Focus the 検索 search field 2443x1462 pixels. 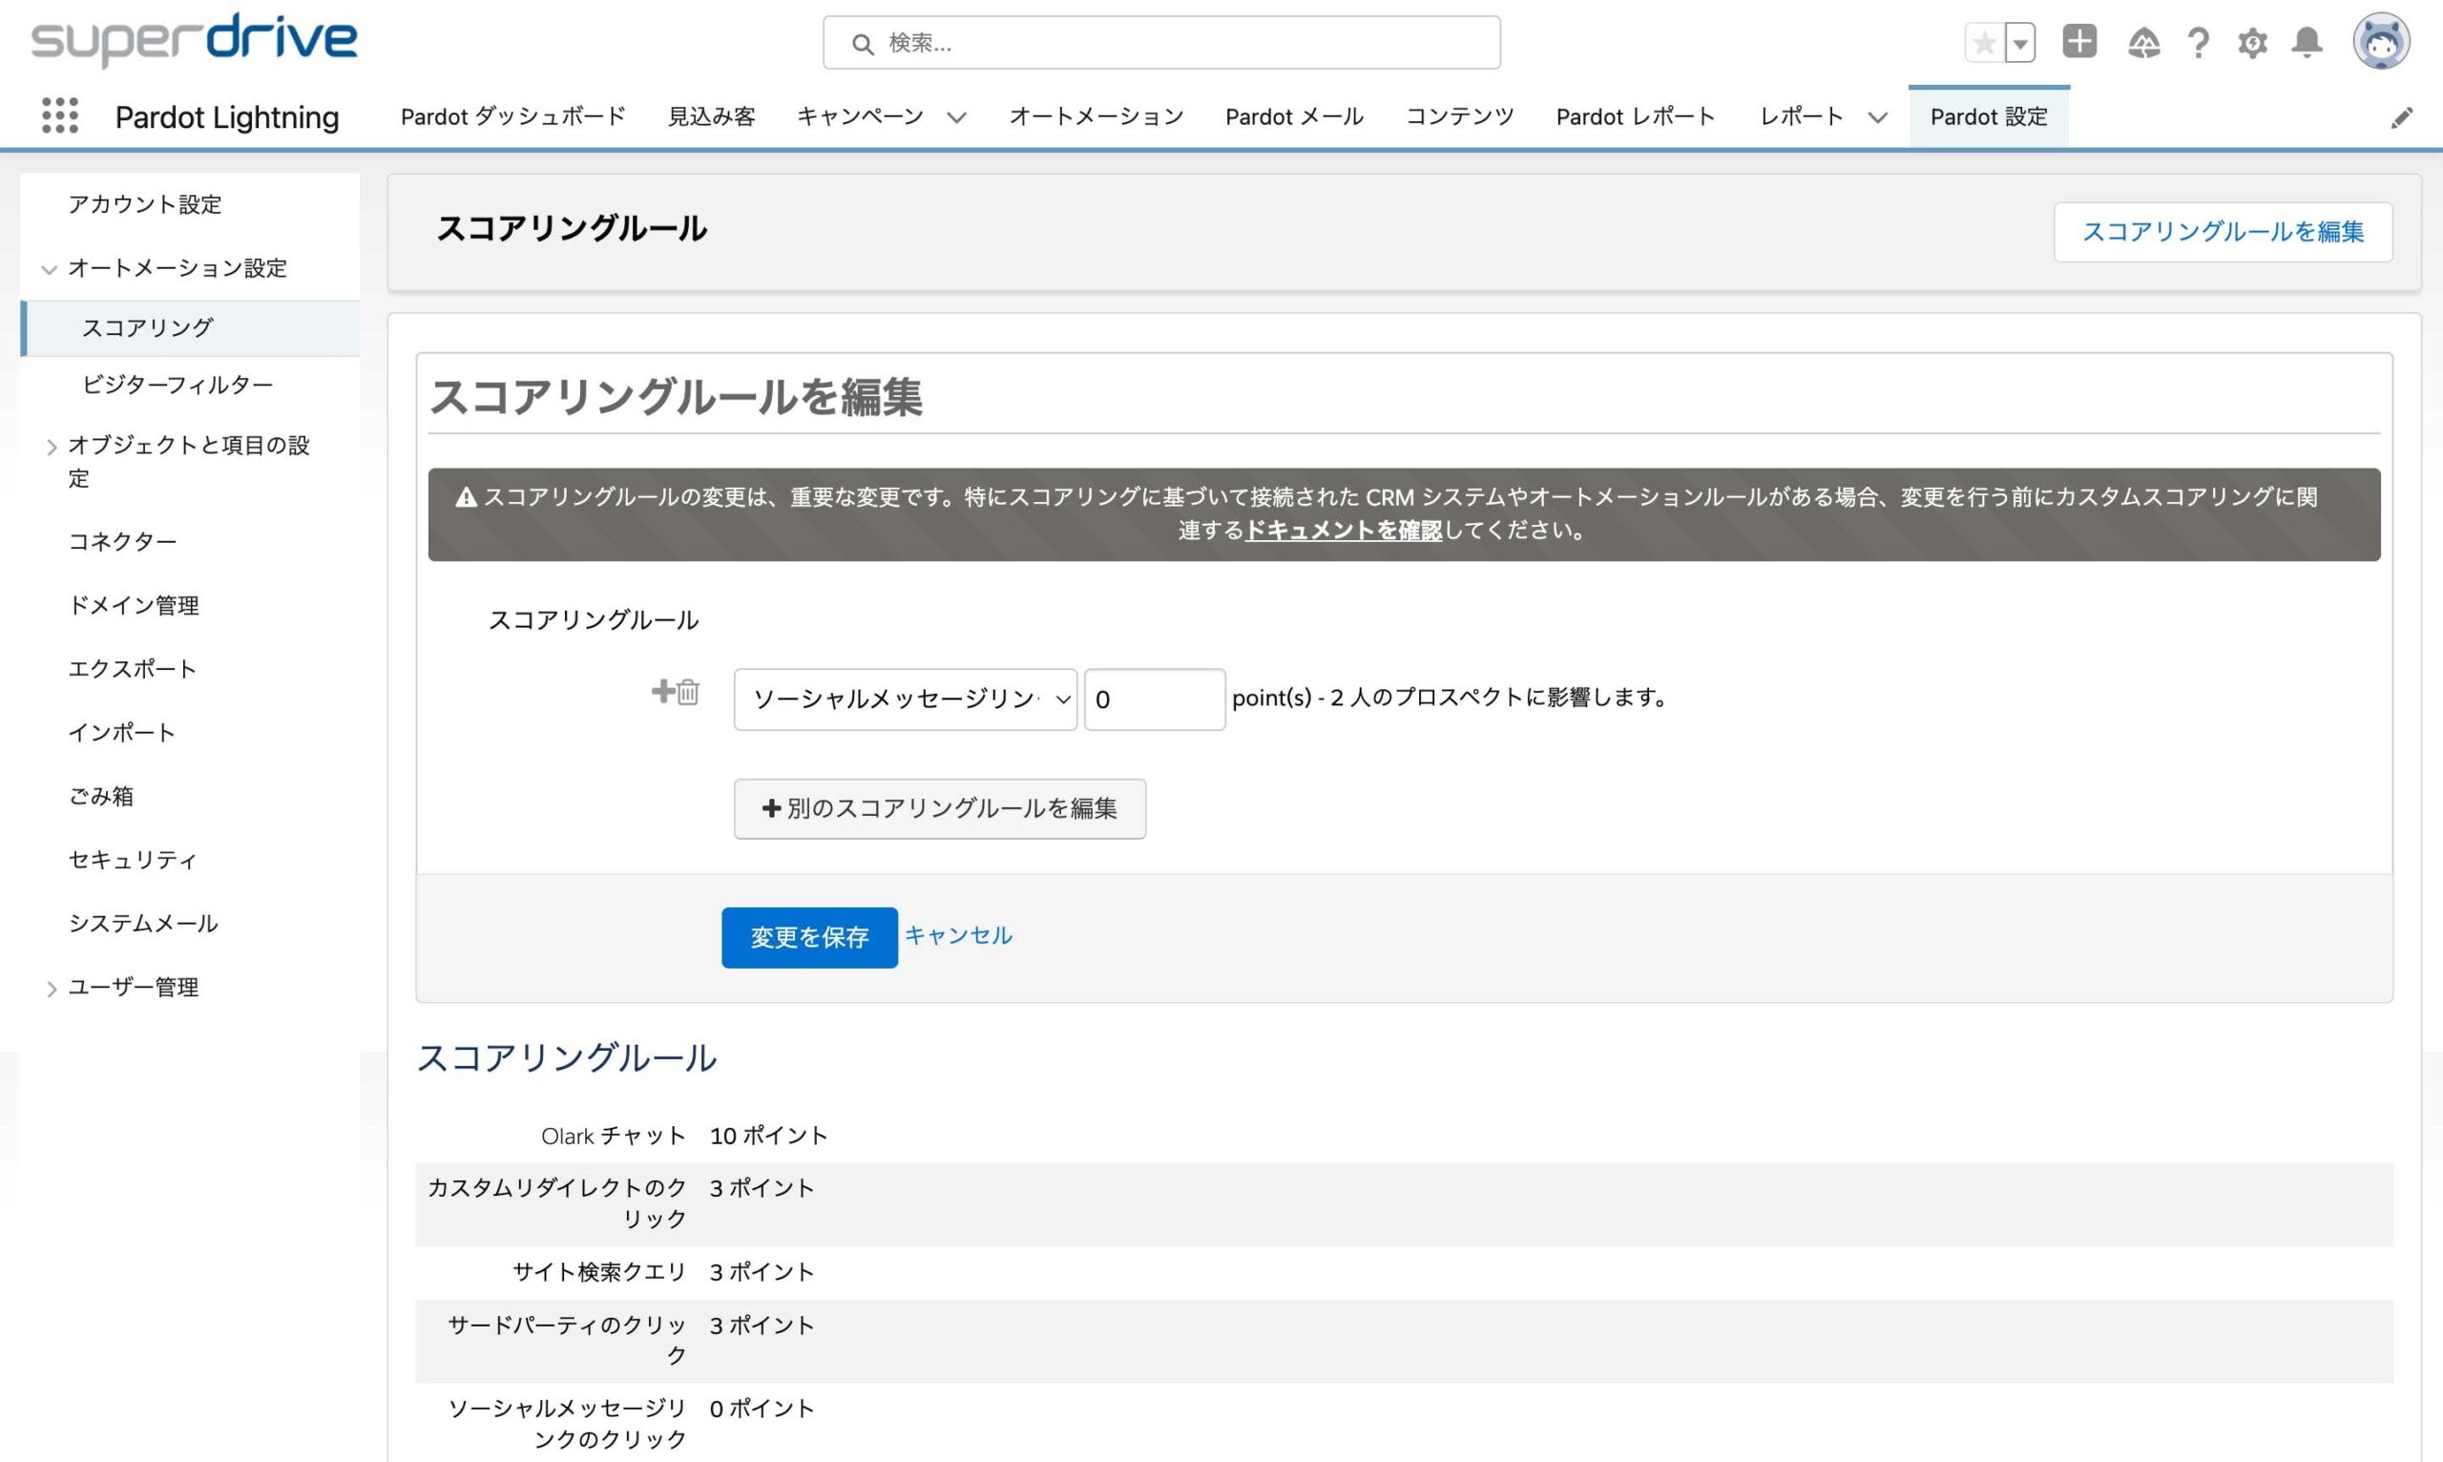(x=1161, y=42)
